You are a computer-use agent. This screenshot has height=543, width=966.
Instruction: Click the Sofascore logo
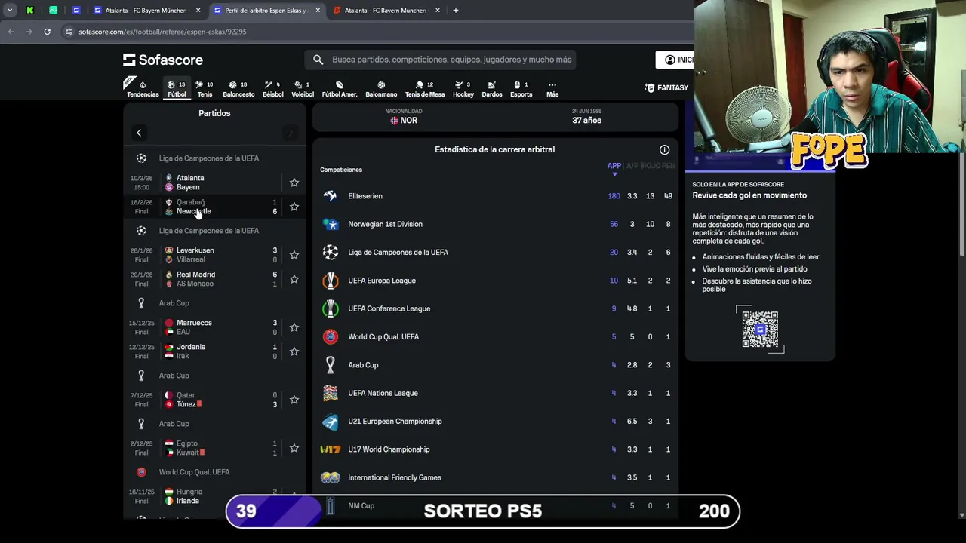pos(163,60)
